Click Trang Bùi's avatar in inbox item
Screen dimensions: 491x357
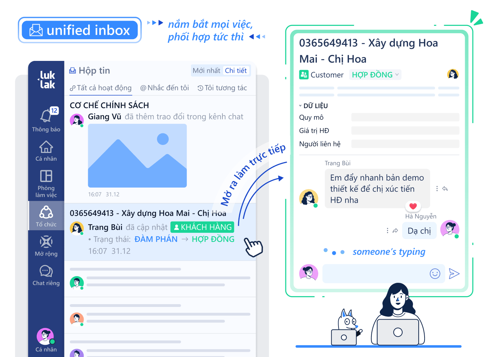(x=77, y=228)
